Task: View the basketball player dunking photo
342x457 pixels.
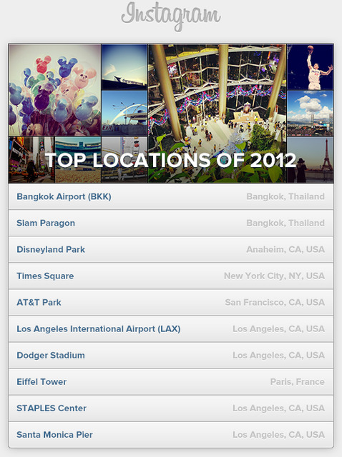Action: click(311, 67)
